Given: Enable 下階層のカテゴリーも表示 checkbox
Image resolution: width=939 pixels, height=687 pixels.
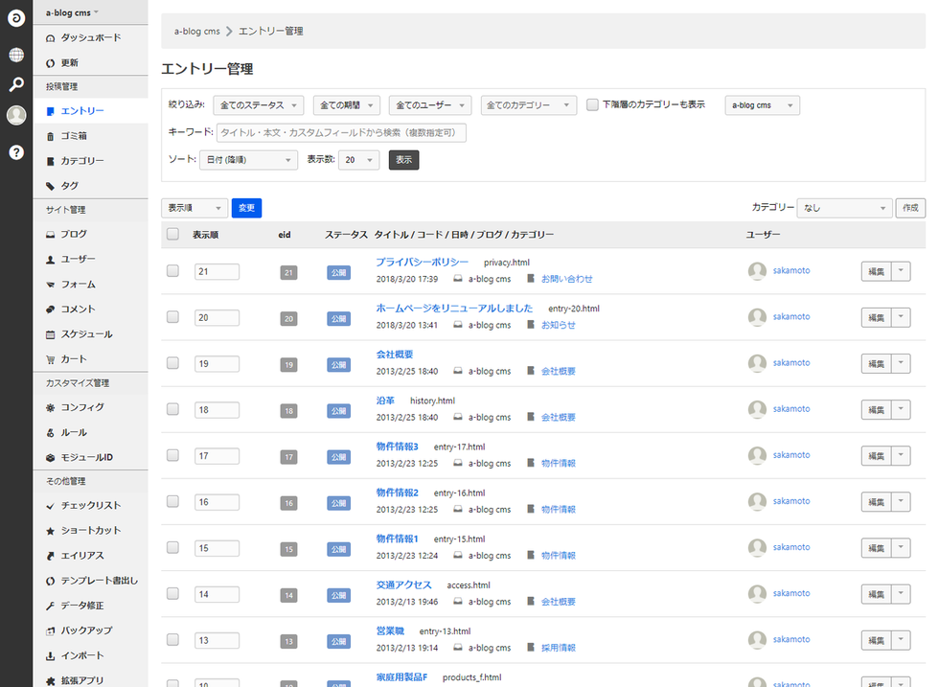Looking at the screenshot, I should (592, 105).
